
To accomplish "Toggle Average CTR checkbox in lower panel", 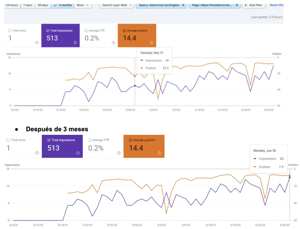I will (89, 140).
